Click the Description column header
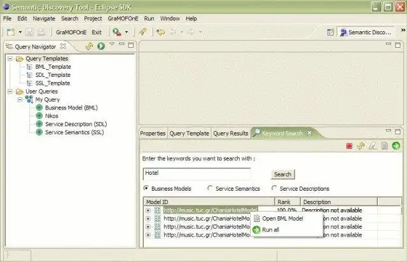The width and height of the screenshot is (407, 262). pyautogui.click(x=339, y=202)
